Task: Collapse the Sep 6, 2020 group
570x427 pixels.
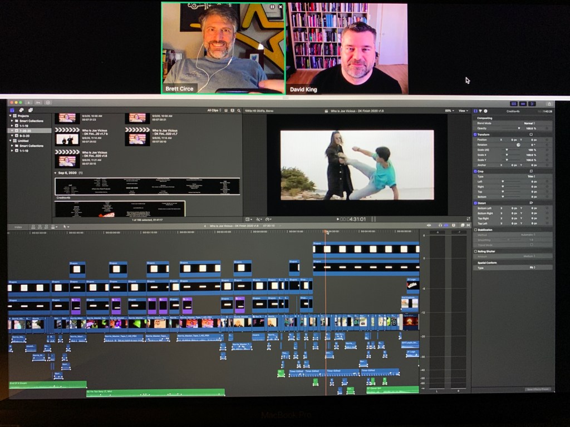Action: coord(55,173)
